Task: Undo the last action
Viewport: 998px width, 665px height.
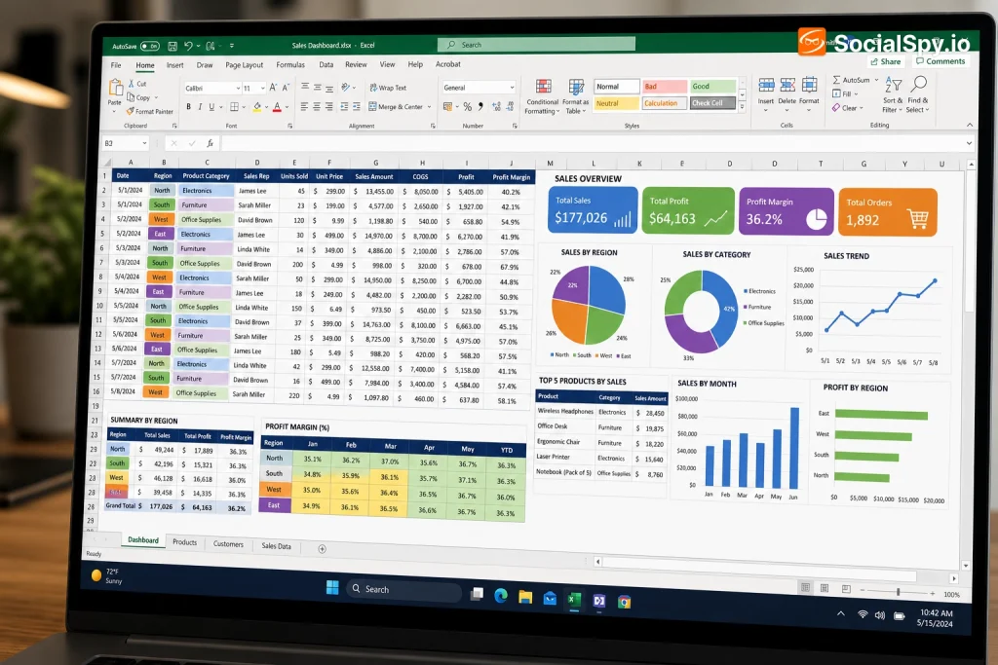Action: [188, 46]
